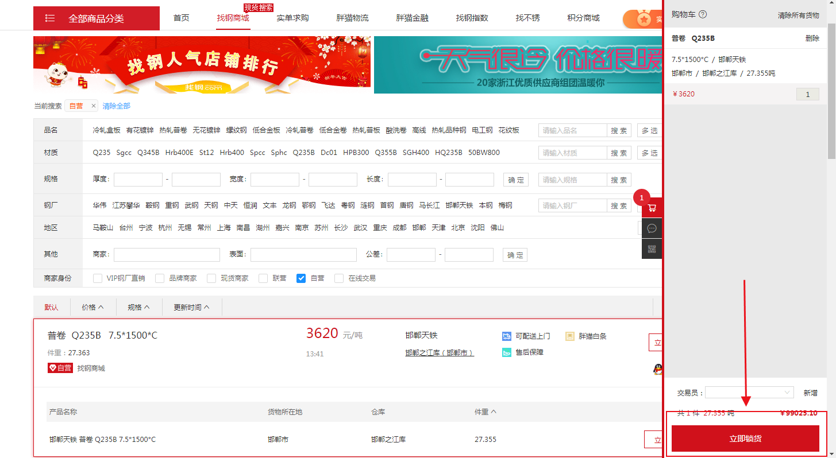
Task: Check the 品牌商家 filter
Action: (x=160, y=278)
